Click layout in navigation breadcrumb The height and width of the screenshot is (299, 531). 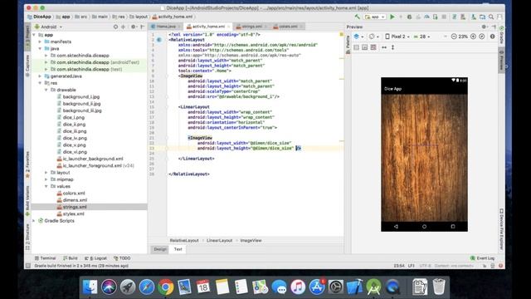(139, 17)
